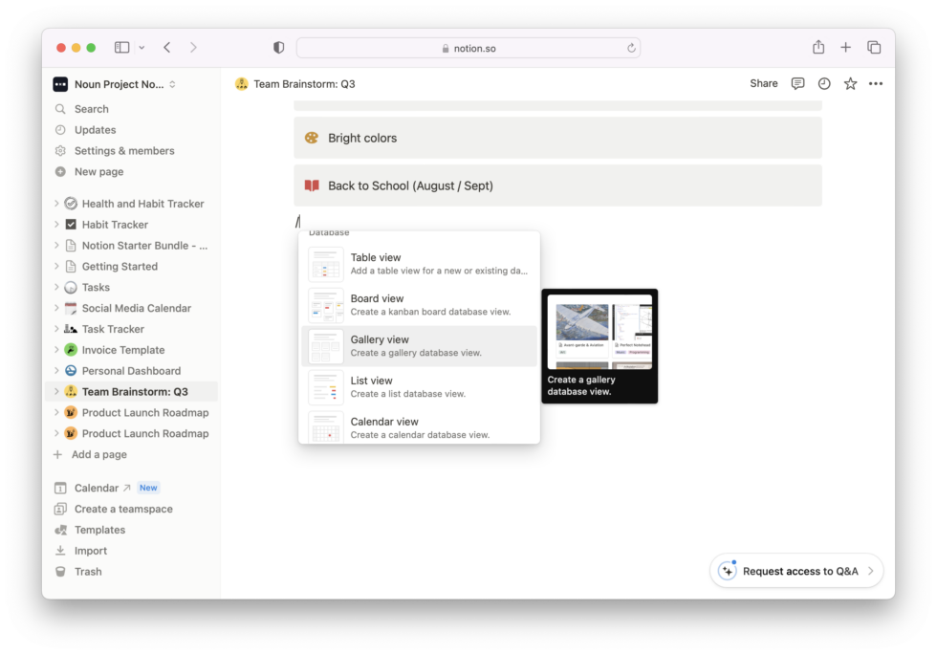937x654 pixels.
Task: Click the Import icon
Action: pos(59,550)
